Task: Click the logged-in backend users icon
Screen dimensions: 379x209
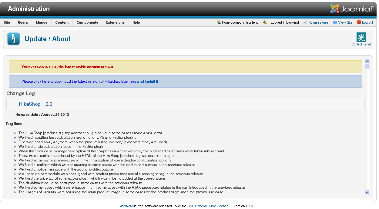Action: tap(265, 22)
